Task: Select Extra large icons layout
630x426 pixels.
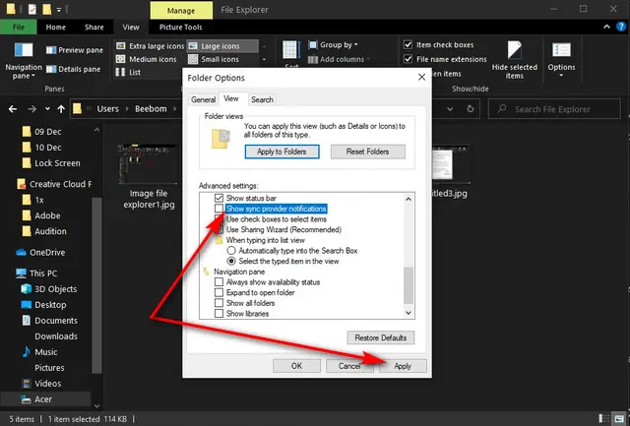Action: coord(150,46)
